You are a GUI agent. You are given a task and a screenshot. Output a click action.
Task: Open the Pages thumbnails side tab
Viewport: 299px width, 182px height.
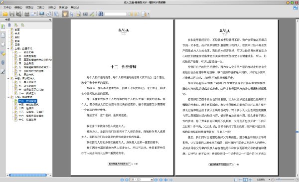click(3, 35)
